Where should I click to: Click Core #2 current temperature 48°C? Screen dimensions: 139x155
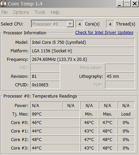point(55,139)
